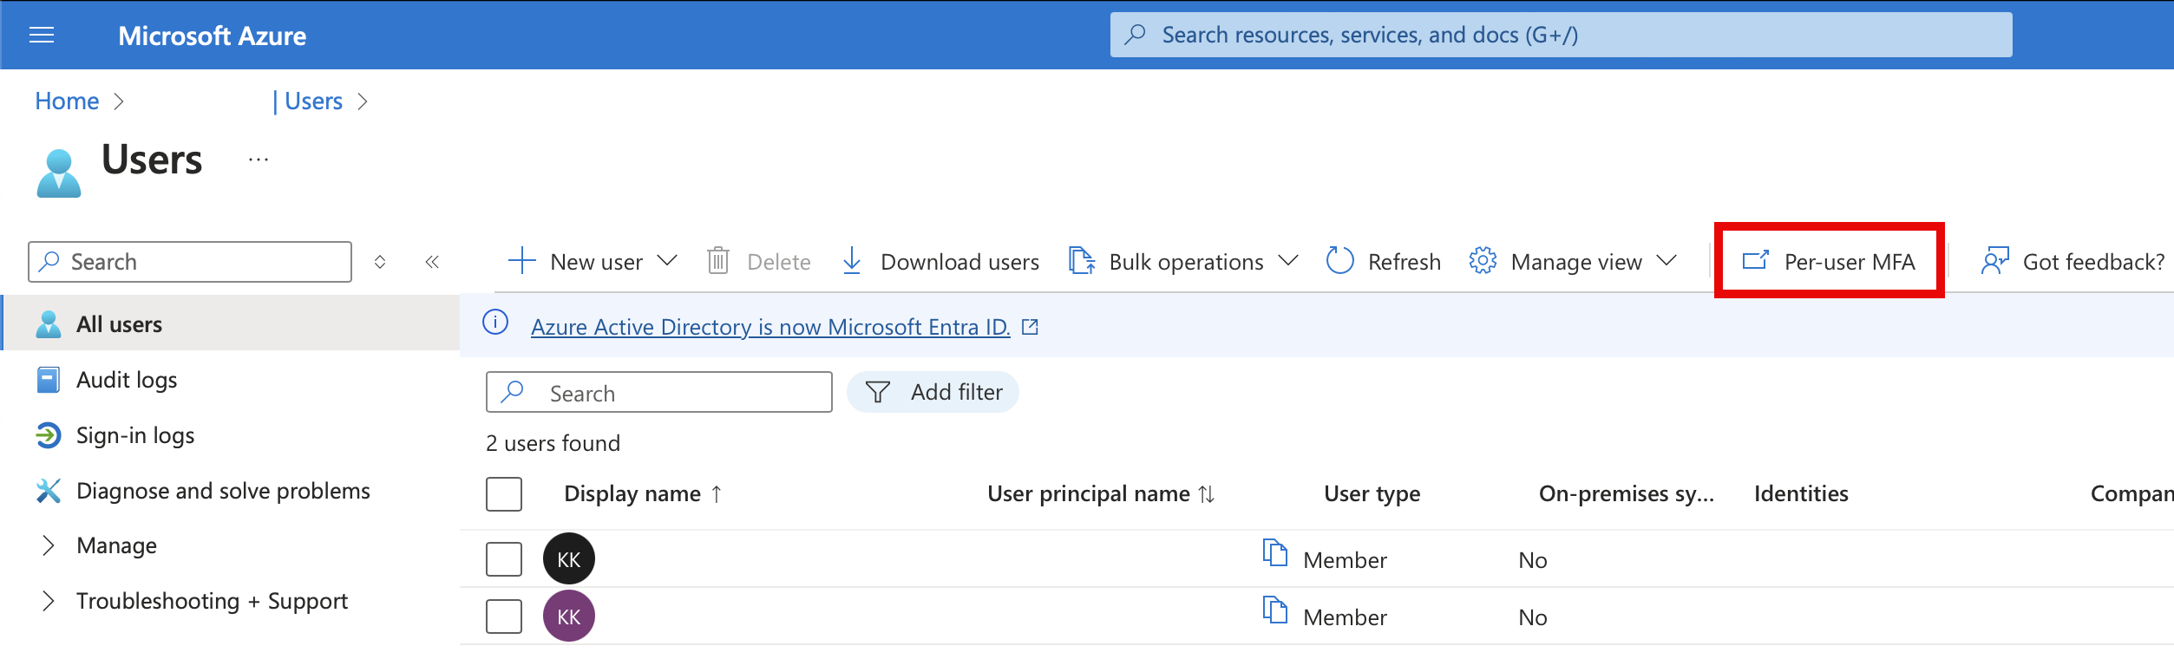
Task: Open the Bulk operations dropdown arrow
Action: 1288,260
